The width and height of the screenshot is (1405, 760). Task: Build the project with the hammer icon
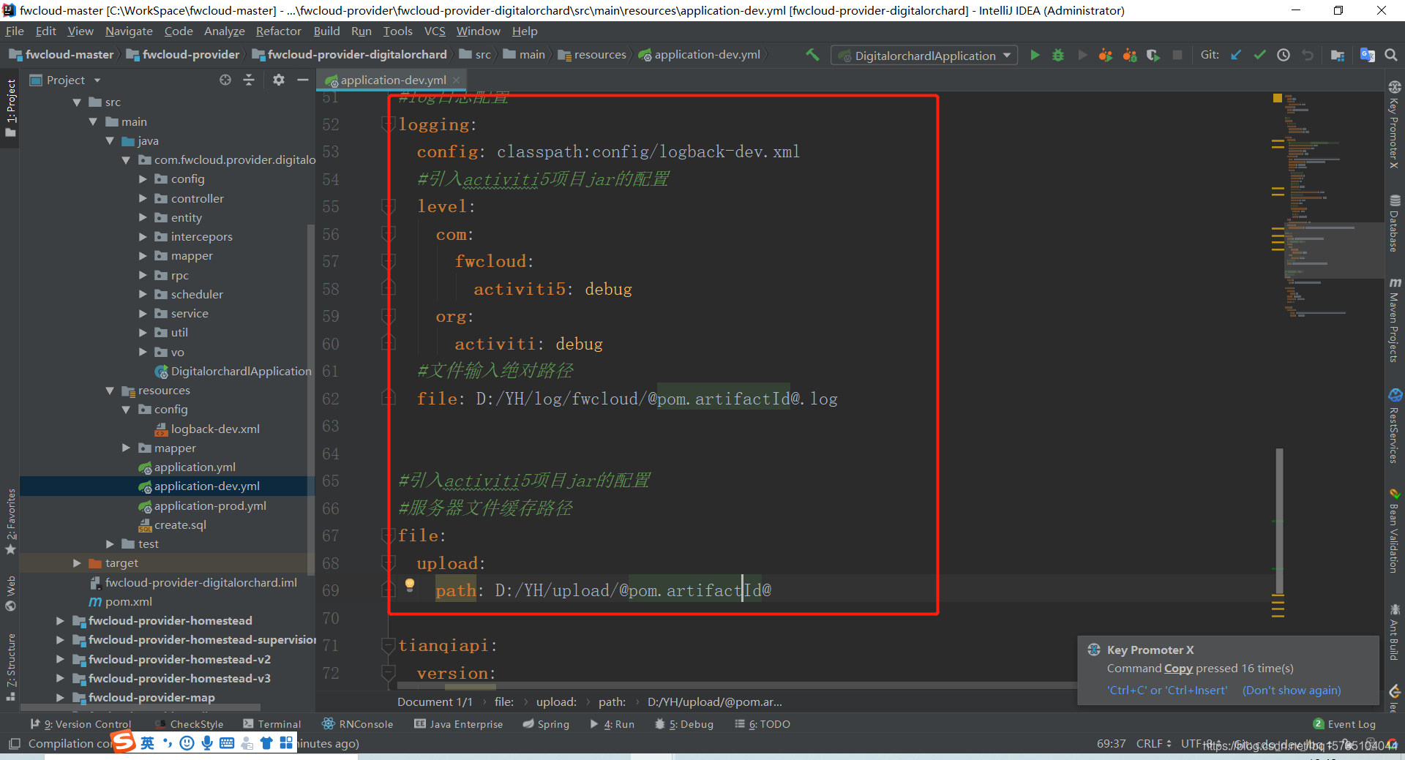[x=812, y=54]
